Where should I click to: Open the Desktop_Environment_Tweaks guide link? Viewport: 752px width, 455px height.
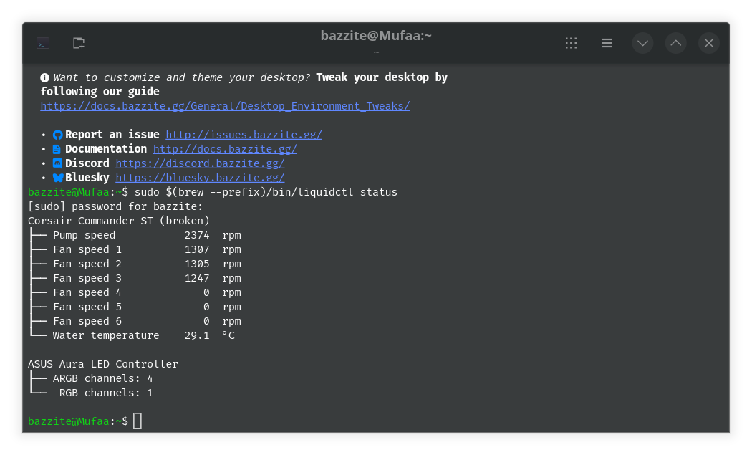(x=225, y=106)
